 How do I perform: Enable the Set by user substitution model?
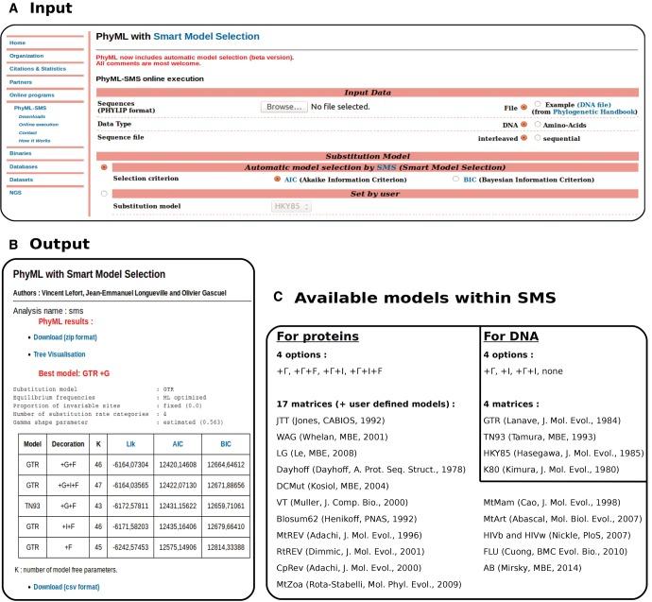coord(104,193)
